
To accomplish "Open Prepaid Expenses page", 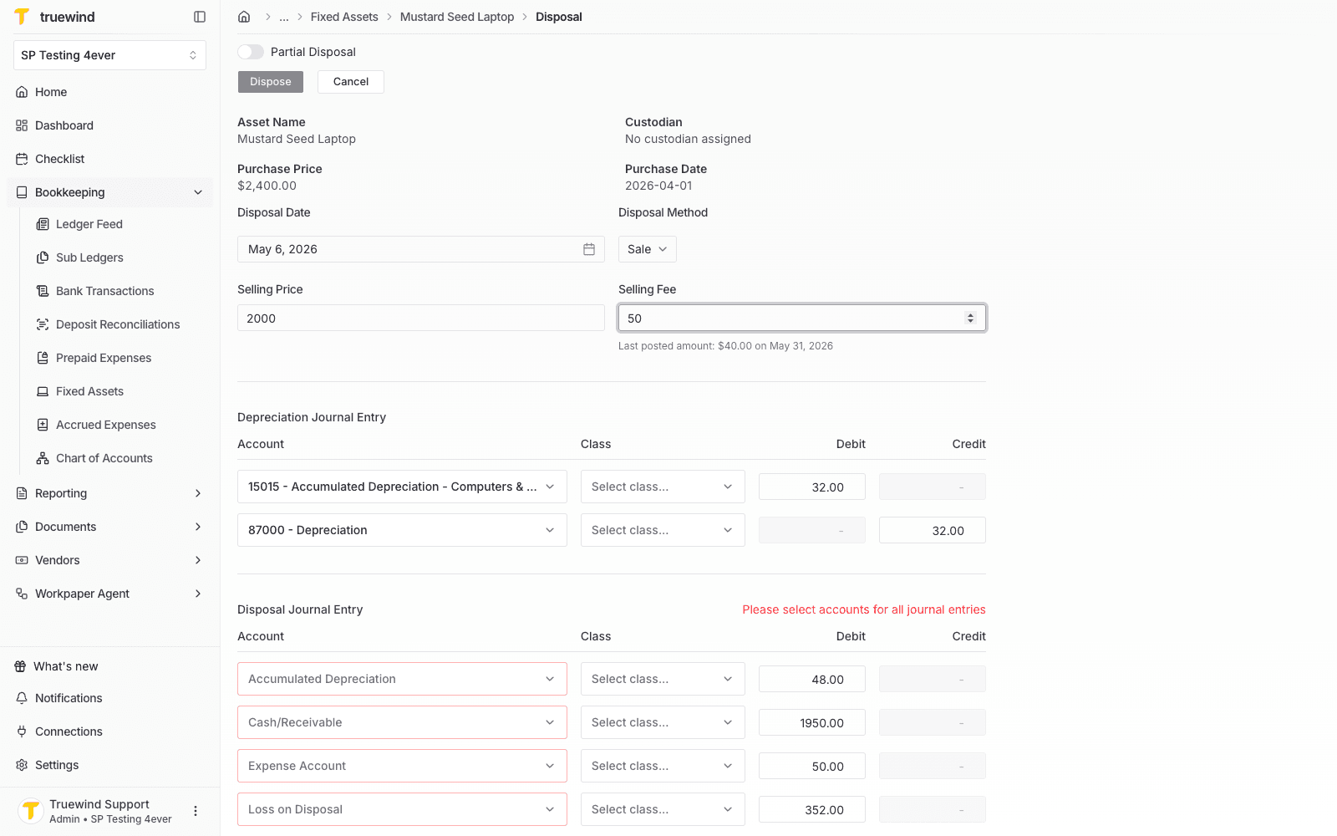I will (104, 358).
